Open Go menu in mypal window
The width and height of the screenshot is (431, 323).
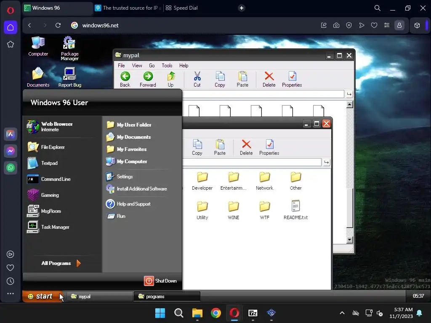tap(152, 65)
